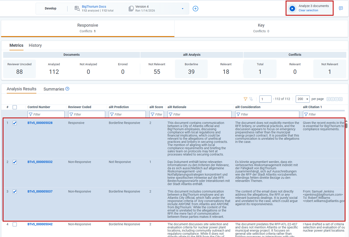Toggle the orange show filters icon
Viewport: 349px width, 237px height.
[x=245, y=99]
